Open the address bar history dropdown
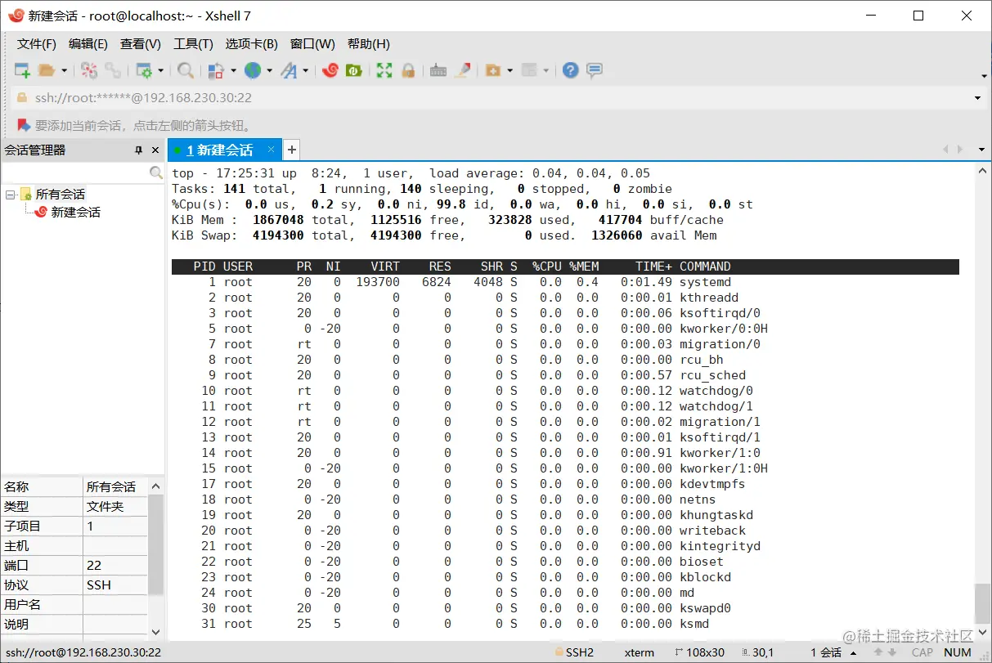992x663 pixels. 978,98
